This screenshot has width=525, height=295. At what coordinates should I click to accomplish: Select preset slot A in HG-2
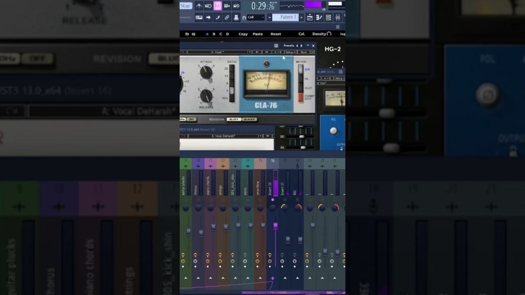click(207, 34)
